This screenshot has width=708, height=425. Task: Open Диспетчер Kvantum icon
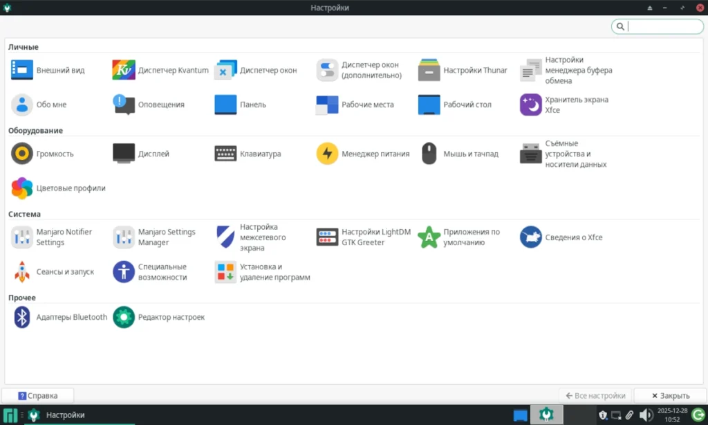[x=124, y=70]
